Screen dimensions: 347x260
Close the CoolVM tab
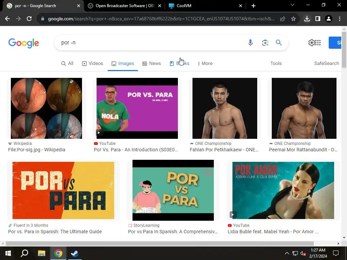[241, 6]
